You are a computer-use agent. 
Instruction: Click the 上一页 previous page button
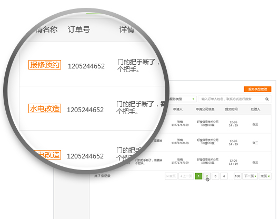coord(186,176)
